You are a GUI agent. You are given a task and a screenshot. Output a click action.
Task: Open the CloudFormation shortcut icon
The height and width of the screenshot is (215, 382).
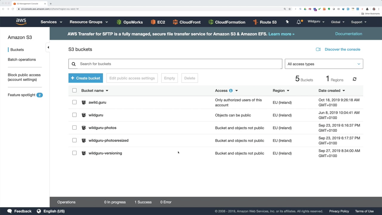211,22
